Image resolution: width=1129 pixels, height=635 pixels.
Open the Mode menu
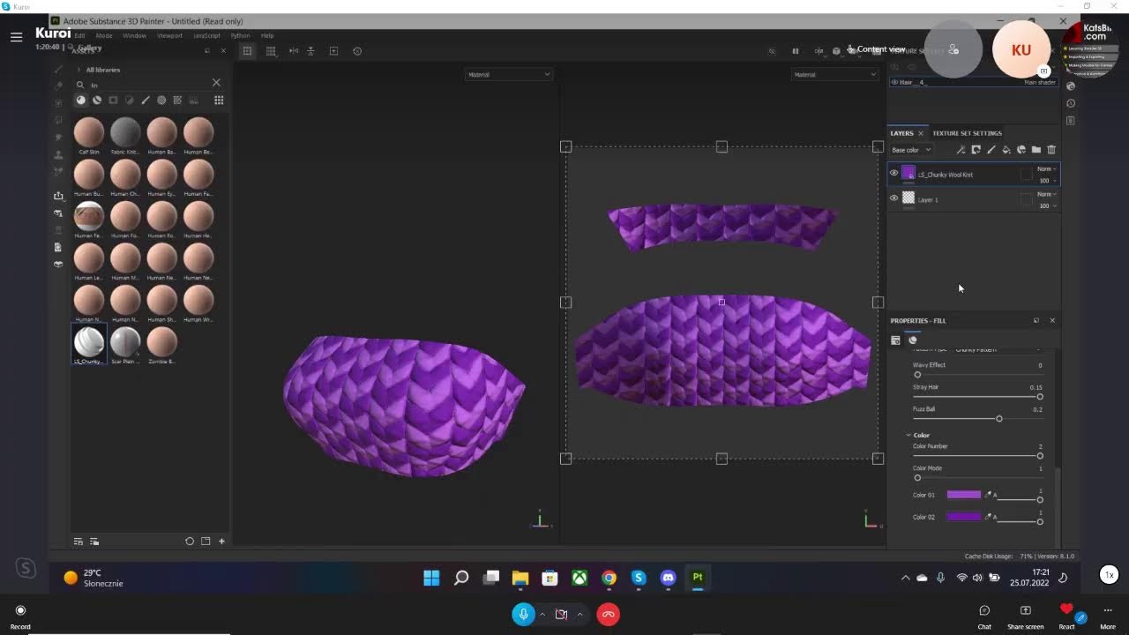(104, 36)
